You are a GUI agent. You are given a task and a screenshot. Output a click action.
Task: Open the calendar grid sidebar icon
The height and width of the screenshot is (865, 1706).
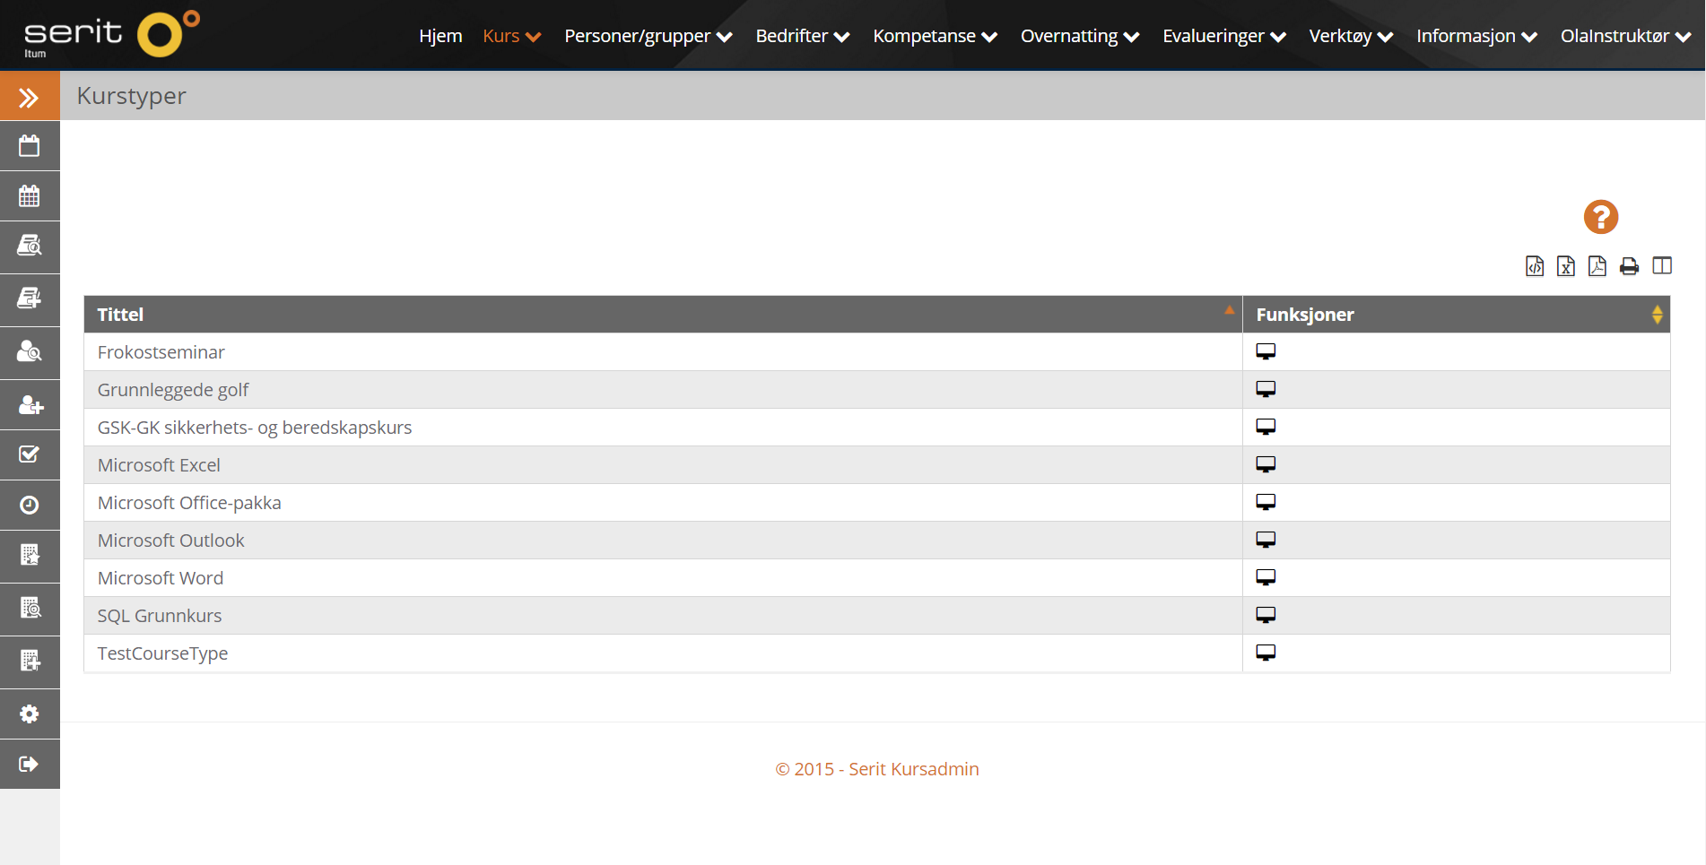(x=30, y=196)
